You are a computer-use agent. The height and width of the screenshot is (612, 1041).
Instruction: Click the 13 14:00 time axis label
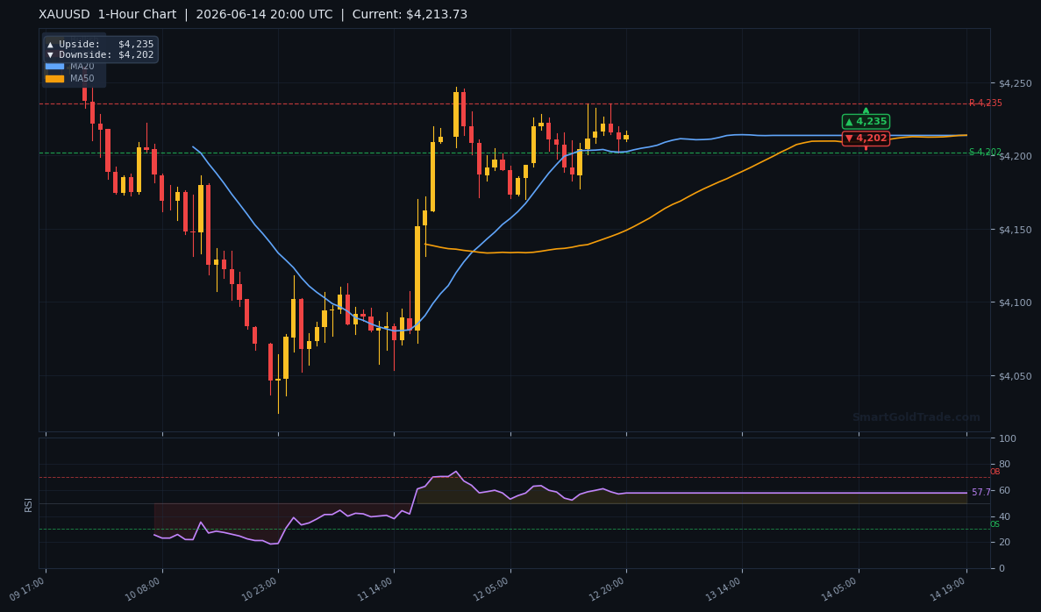[724, 589]
